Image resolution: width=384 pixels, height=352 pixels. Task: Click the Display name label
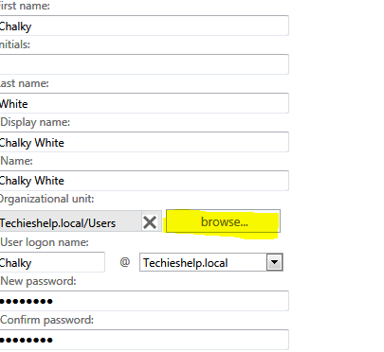[x=35, y=122]
